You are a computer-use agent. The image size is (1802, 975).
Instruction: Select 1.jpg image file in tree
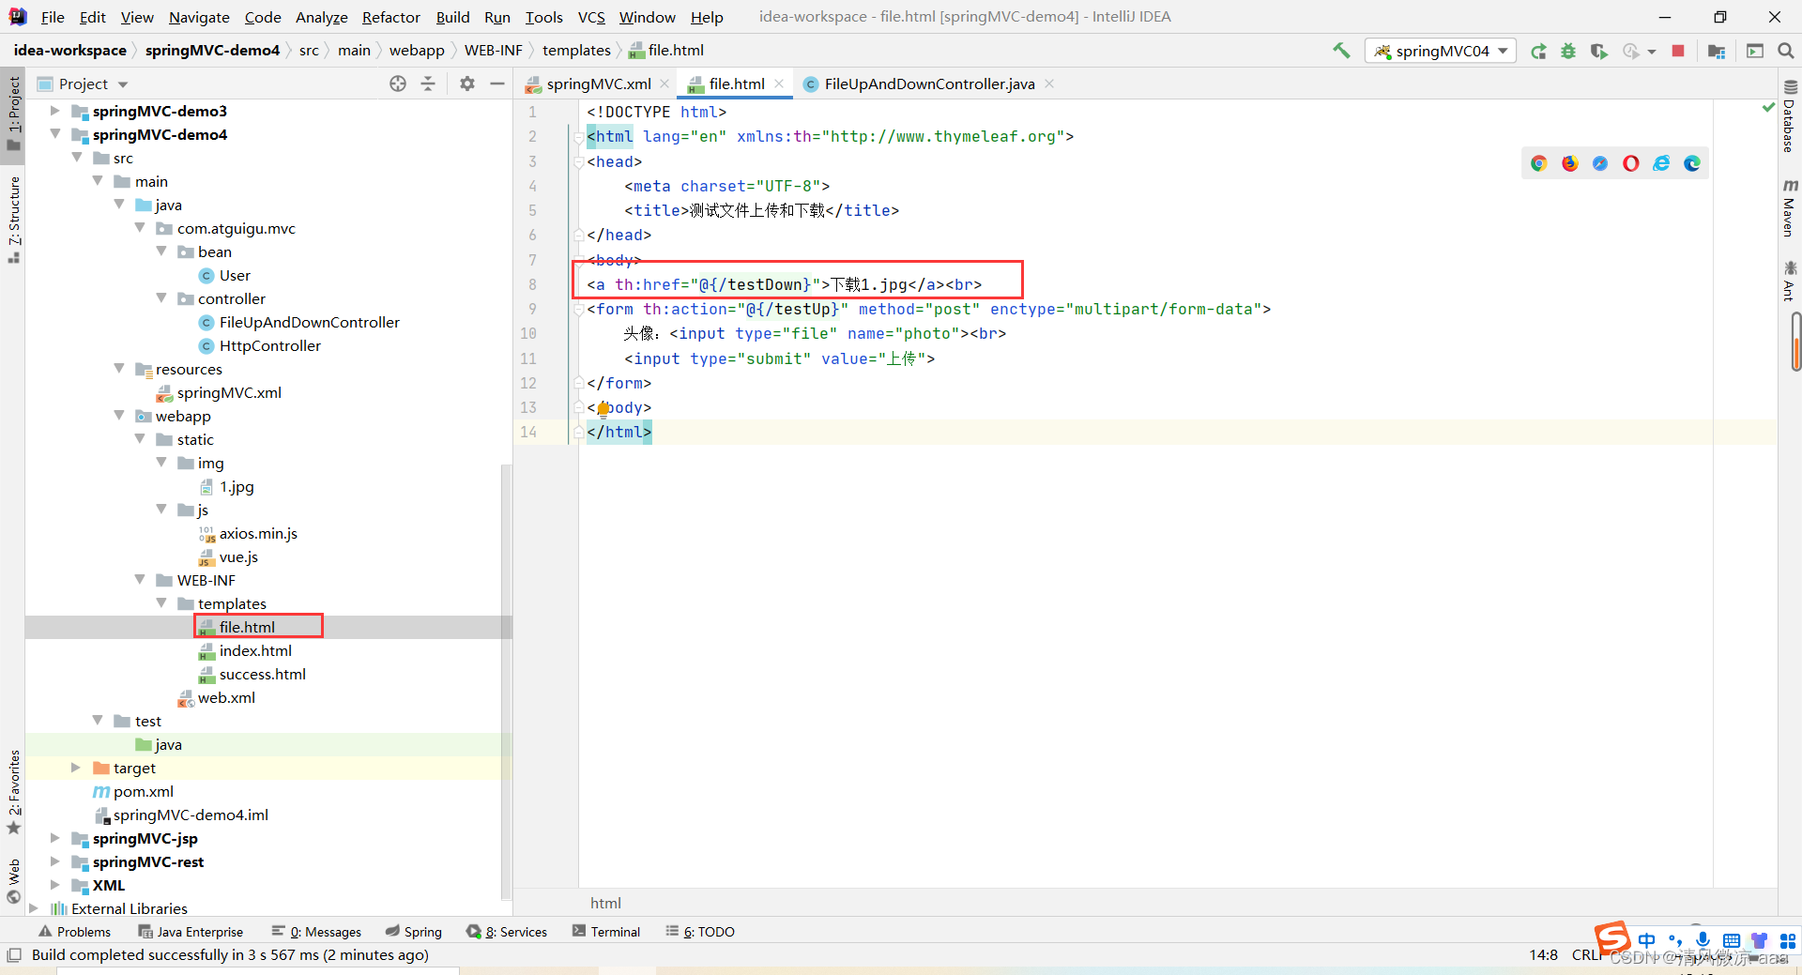click(x=226, y=486)
